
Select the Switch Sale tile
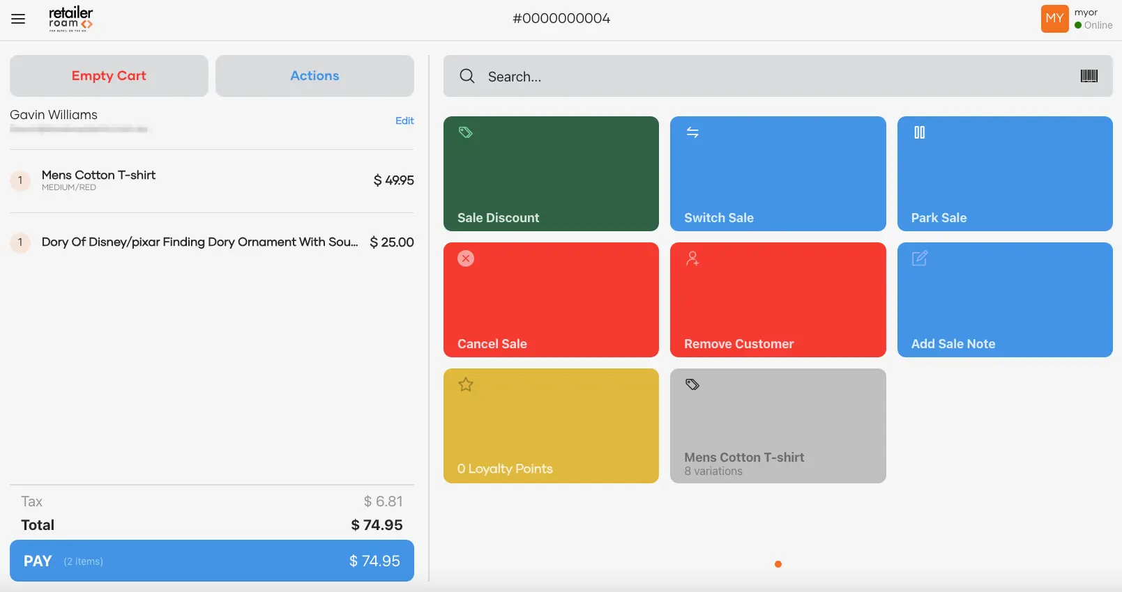778,173
